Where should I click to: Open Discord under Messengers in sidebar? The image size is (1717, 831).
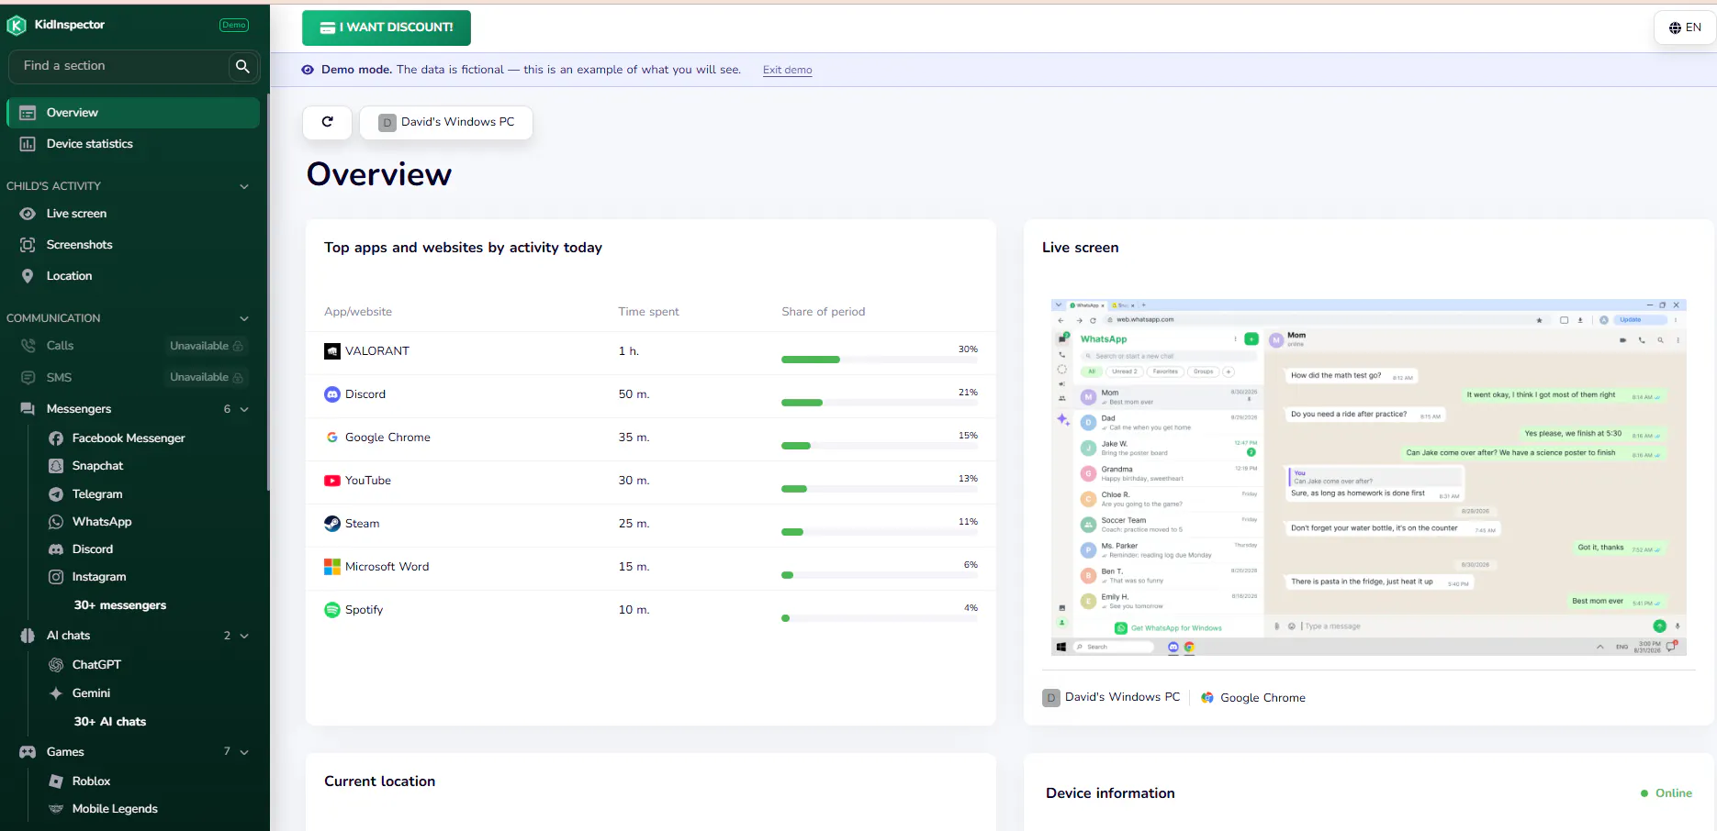(x=93, y=549)
